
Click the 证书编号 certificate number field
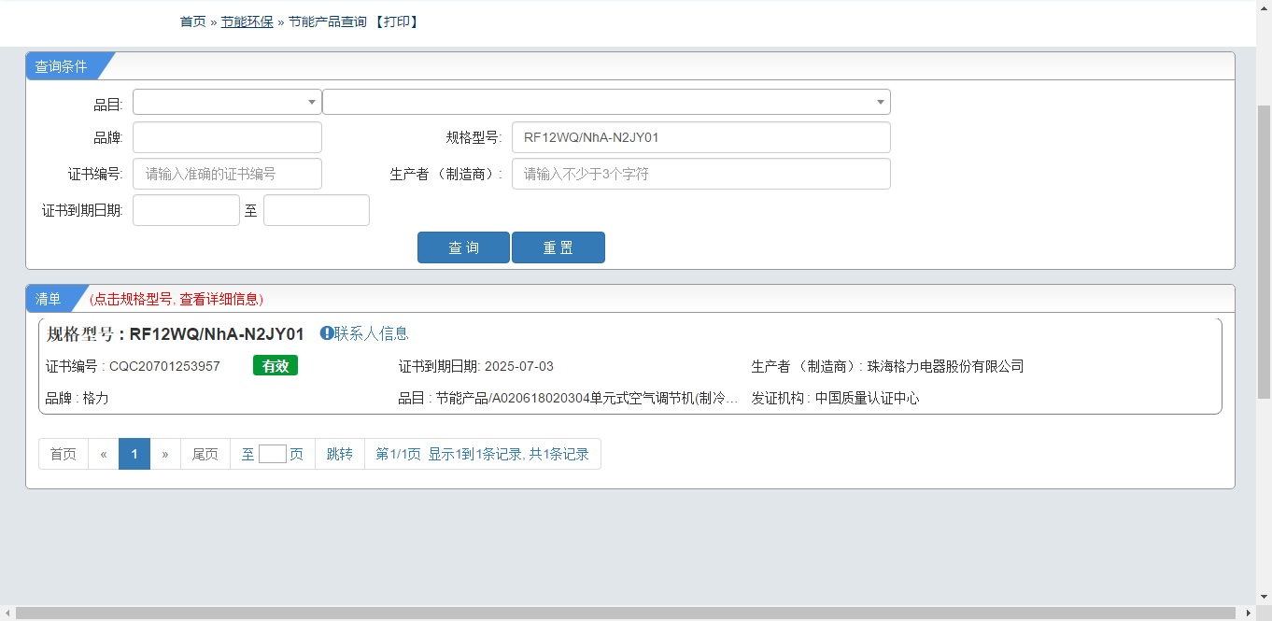click(227, 174)
